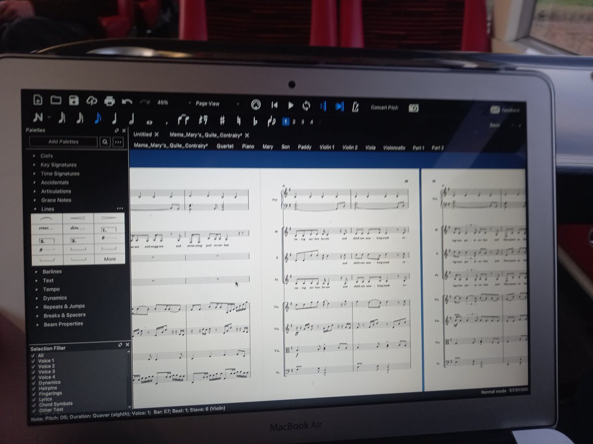This screenshot has width=593, height=444.
Task: Click the tie notes icon
Action: click(183, 120)
